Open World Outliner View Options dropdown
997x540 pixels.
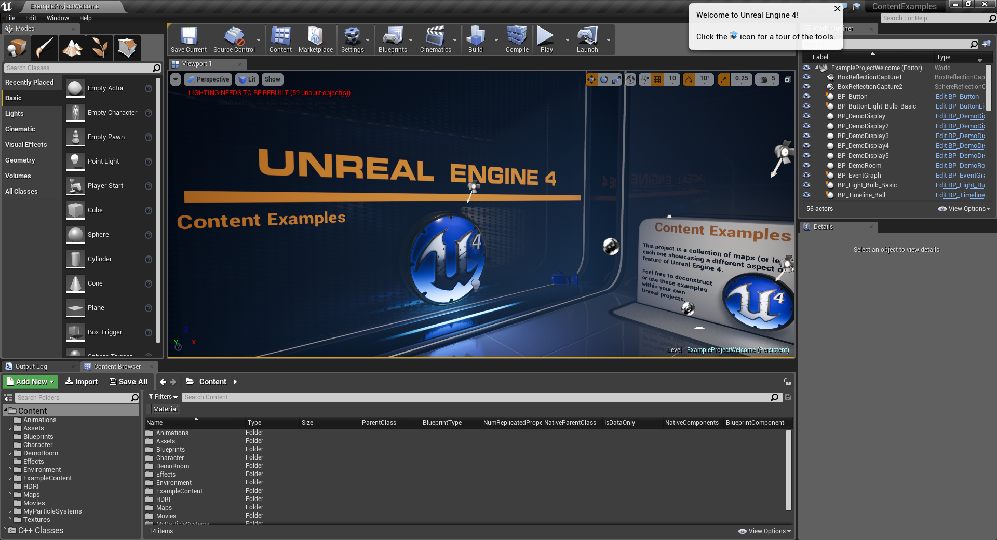(964, 209)
